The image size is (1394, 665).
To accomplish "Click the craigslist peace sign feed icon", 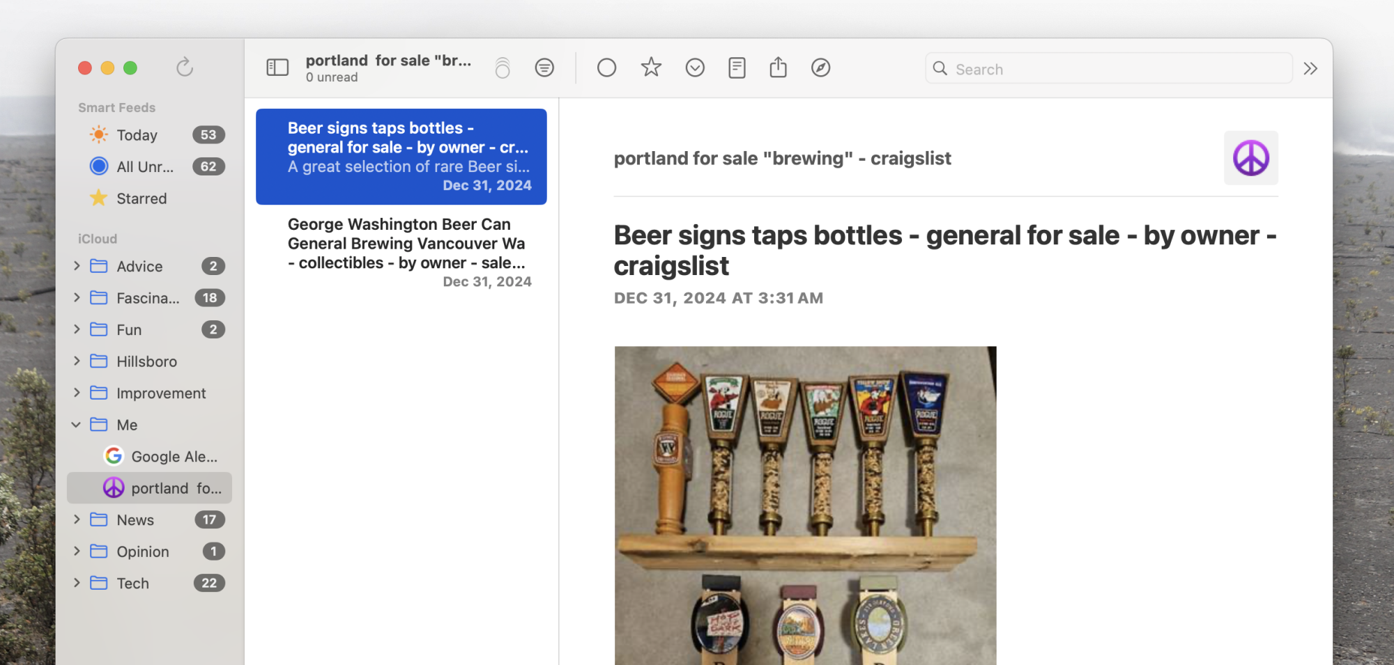I will coord(1251,158).
